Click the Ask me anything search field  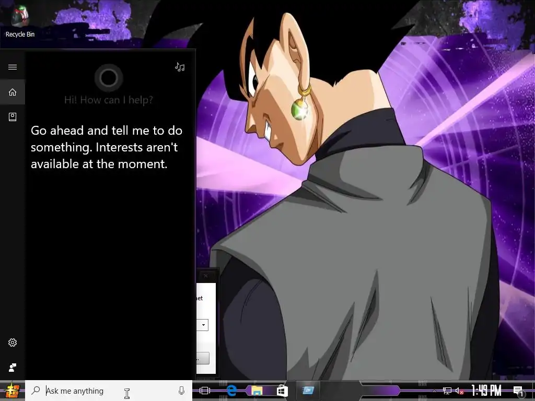(109, 391)
